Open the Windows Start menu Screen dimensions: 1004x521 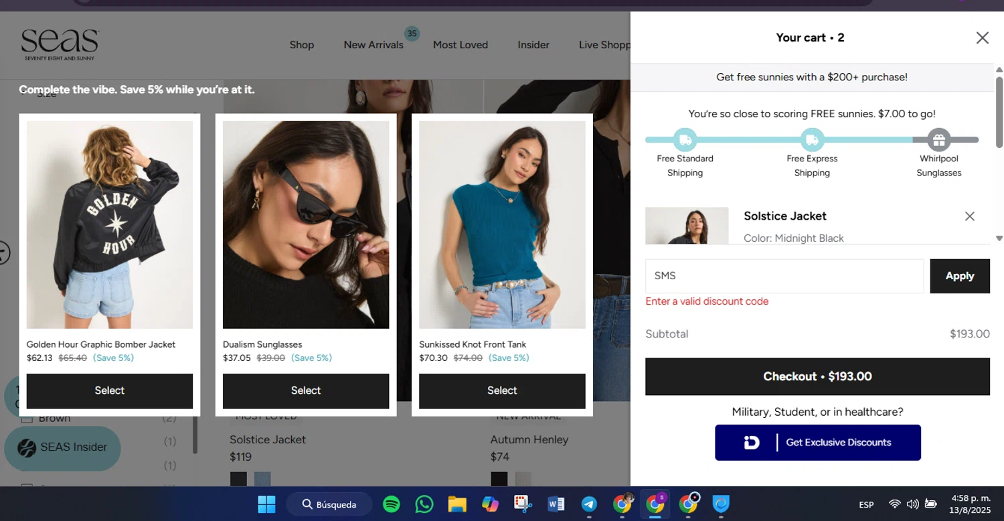(266, 504)
